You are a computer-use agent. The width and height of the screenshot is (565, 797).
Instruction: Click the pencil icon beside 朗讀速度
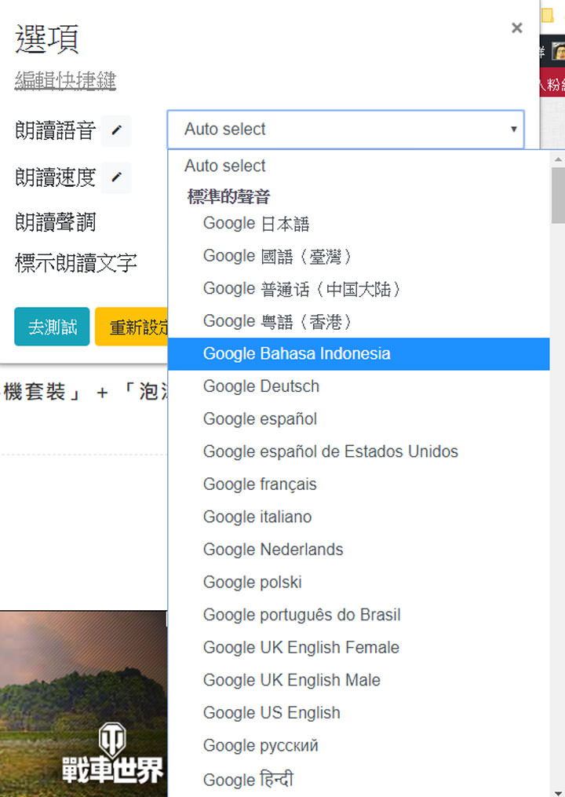[116, 177]
